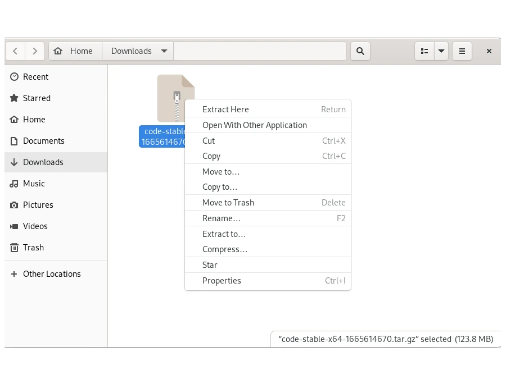Expand the Downloads path dropdown arrow

click(164, 51)
